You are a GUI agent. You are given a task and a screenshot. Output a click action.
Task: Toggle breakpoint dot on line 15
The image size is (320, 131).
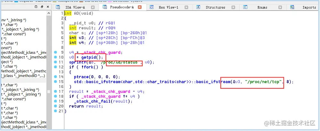(55, 82)
